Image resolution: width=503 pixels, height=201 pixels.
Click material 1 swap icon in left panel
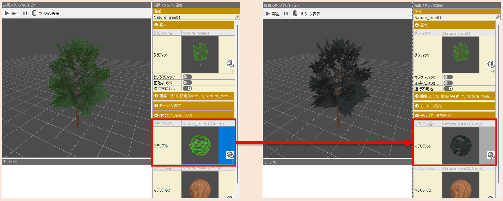click(230, 155)
